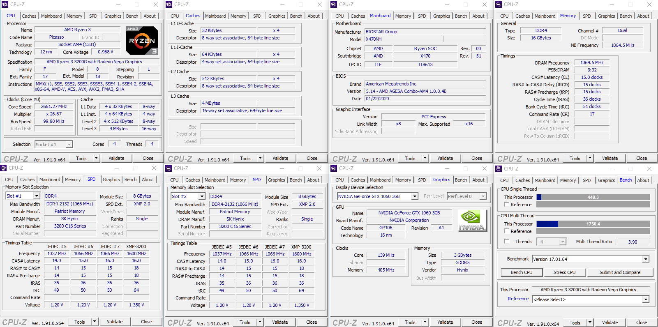Expand Tools arrow in the Memory window
Viewport: 658px width, 327px height.
tap(590, 158)
